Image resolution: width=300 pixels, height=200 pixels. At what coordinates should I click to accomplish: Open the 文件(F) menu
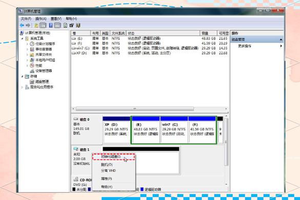click(x=26, y=18)
